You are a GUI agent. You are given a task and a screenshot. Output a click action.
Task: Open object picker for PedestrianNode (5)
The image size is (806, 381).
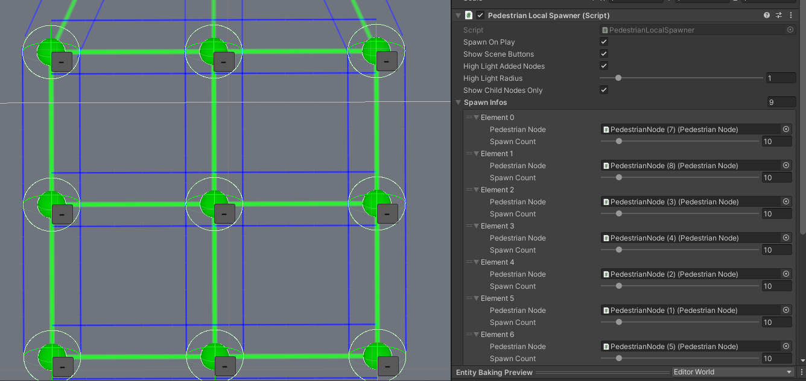click(x=786, y=346)
